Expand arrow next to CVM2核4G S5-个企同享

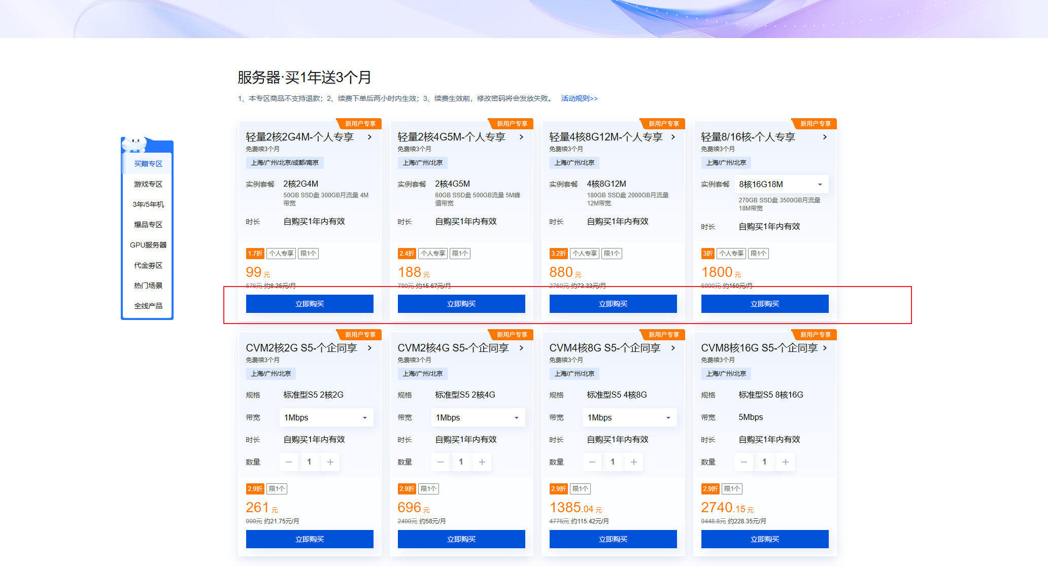pyautogui.click(x=521, y=348)
